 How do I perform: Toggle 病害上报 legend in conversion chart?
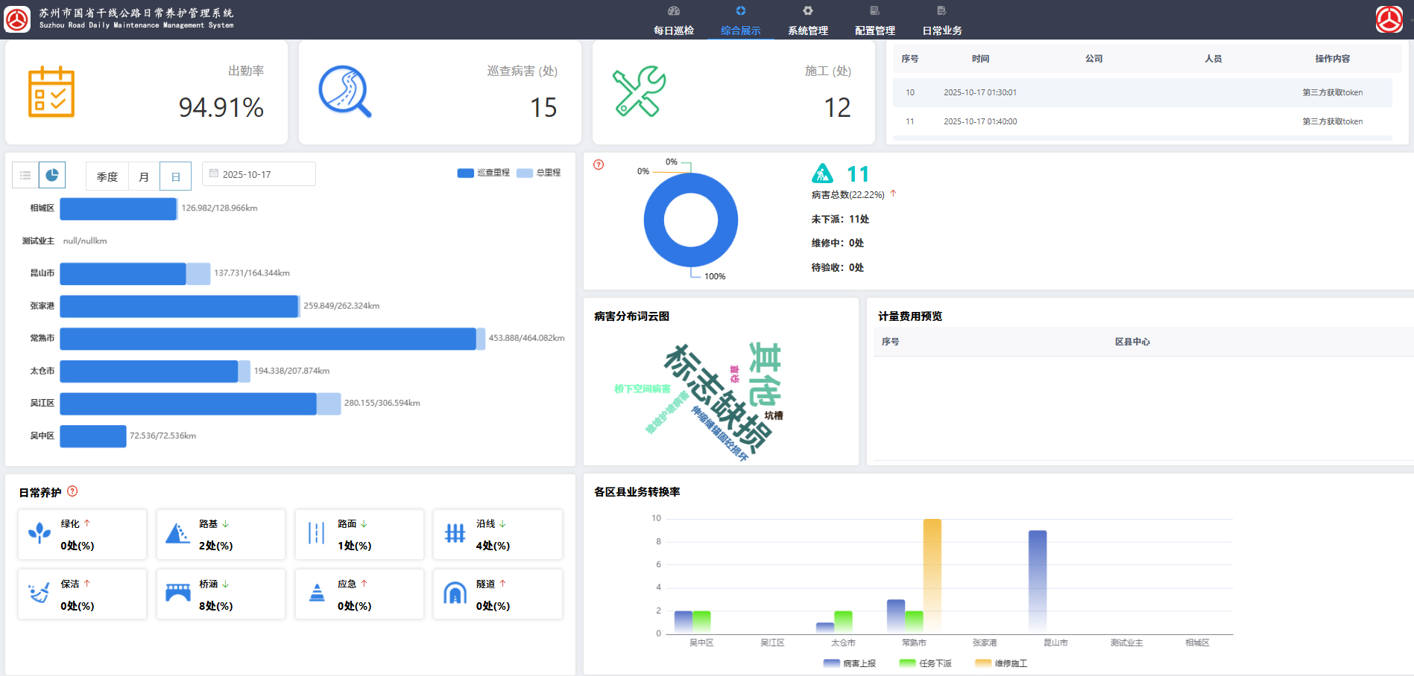click(x=850, y=663)
